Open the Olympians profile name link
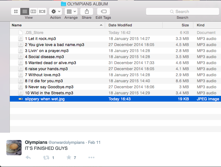Screen dimensions: 221x167 pyautogui.click(x=36, y=142)
